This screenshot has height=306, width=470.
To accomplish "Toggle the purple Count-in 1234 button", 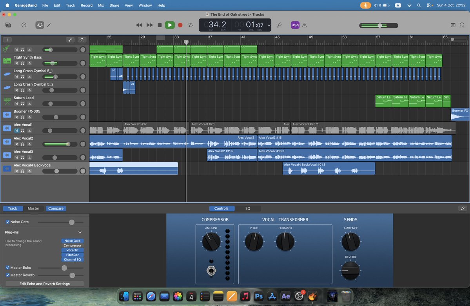I will coord(295,25).
